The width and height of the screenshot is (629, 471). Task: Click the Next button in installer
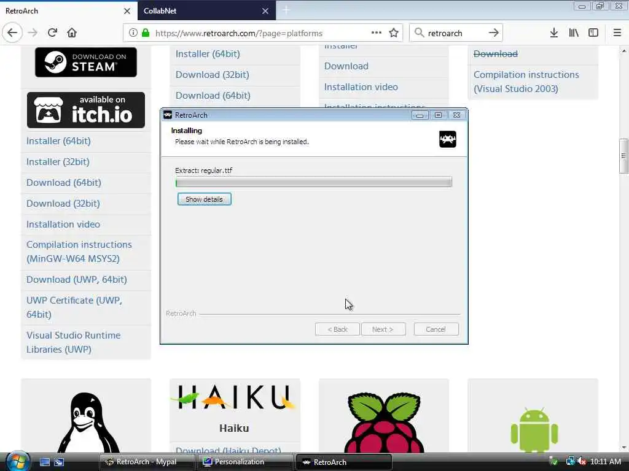point(383,329)
